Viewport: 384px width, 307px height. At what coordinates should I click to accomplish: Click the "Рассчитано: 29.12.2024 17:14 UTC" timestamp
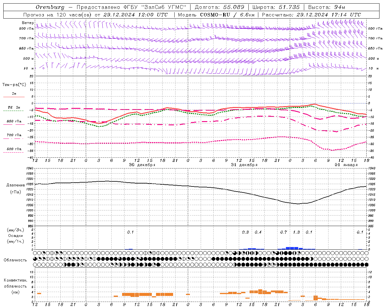pyautogui.click(x=311, y=15)
